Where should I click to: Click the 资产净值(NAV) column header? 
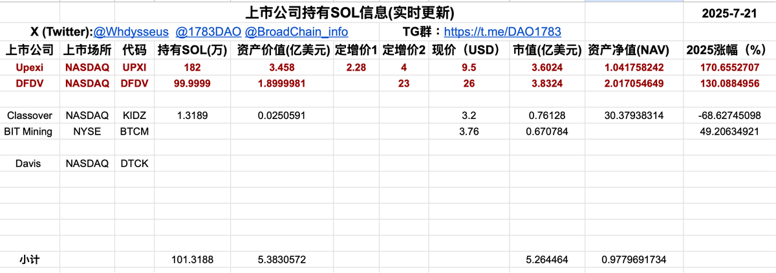coord(635,50)
